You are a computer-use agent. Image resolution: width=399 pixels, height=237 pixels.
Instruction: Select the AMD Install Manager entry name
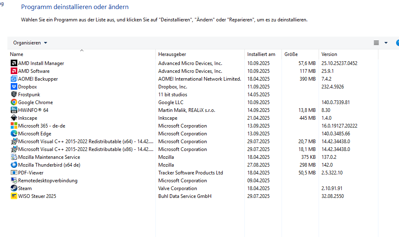pyautogui.click(x=41, y=63)
